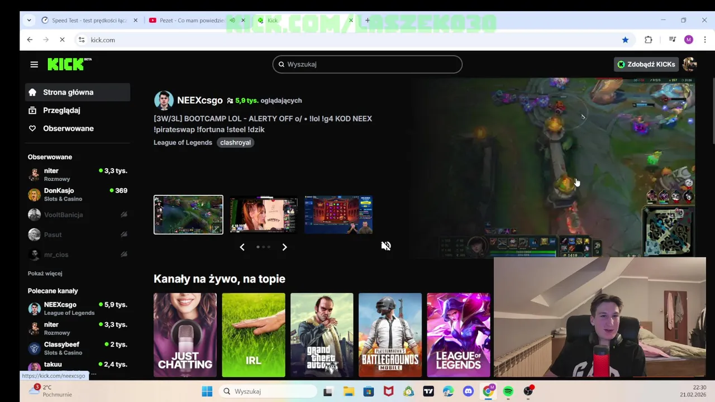Open PUBG Battlegrounds Mobile category card
The height and width of the screenshot is (402, 715).
pyautogui.click(x=390, y=335)
